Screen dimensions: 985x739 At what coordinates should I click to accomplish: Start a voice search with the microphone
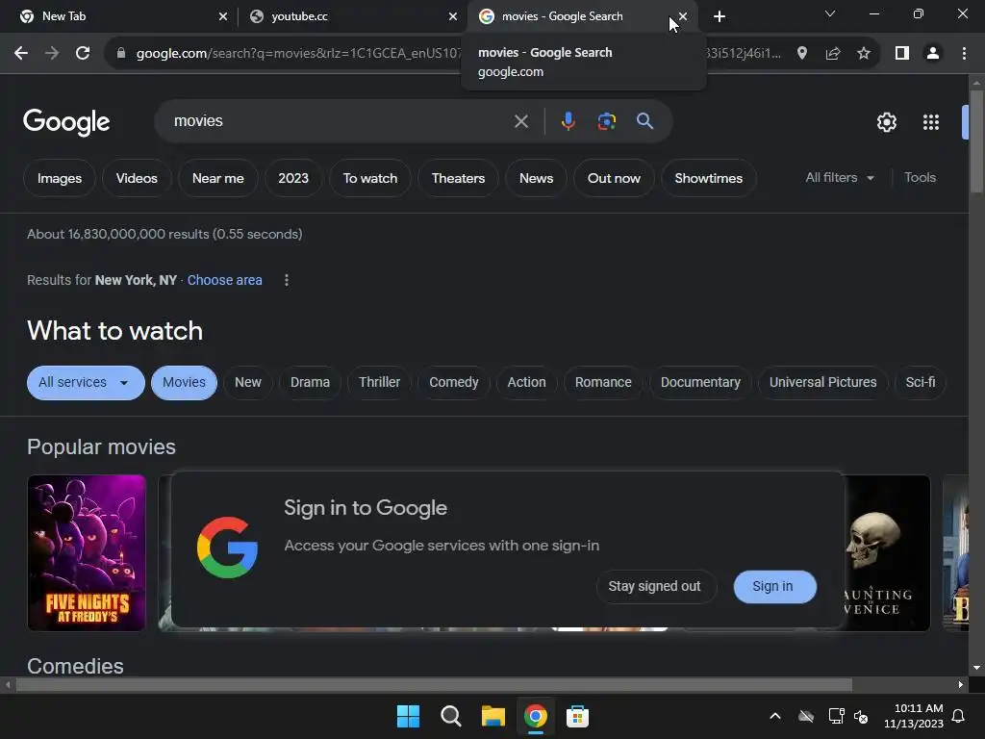pos(568,121)
